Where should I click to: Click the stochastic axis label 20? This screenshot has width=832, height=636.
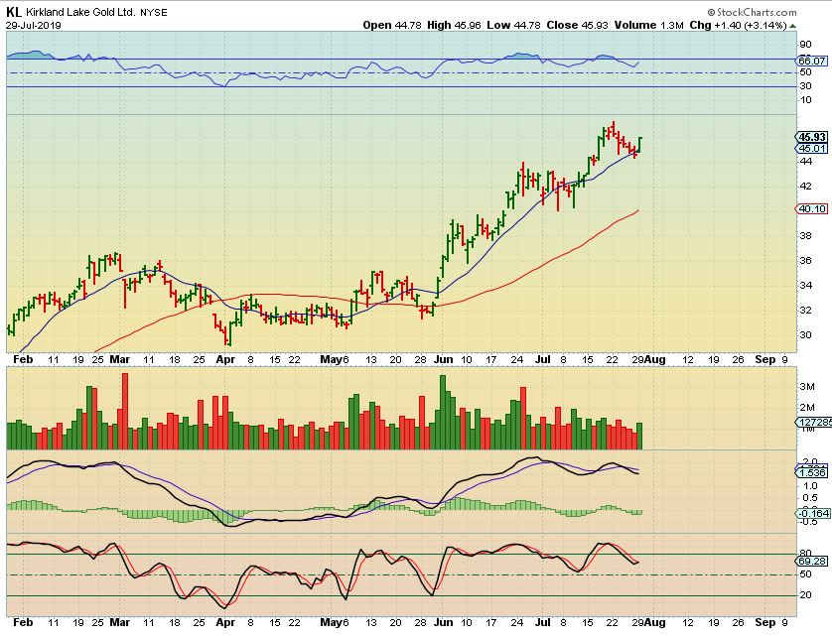(x=805, y=595)
